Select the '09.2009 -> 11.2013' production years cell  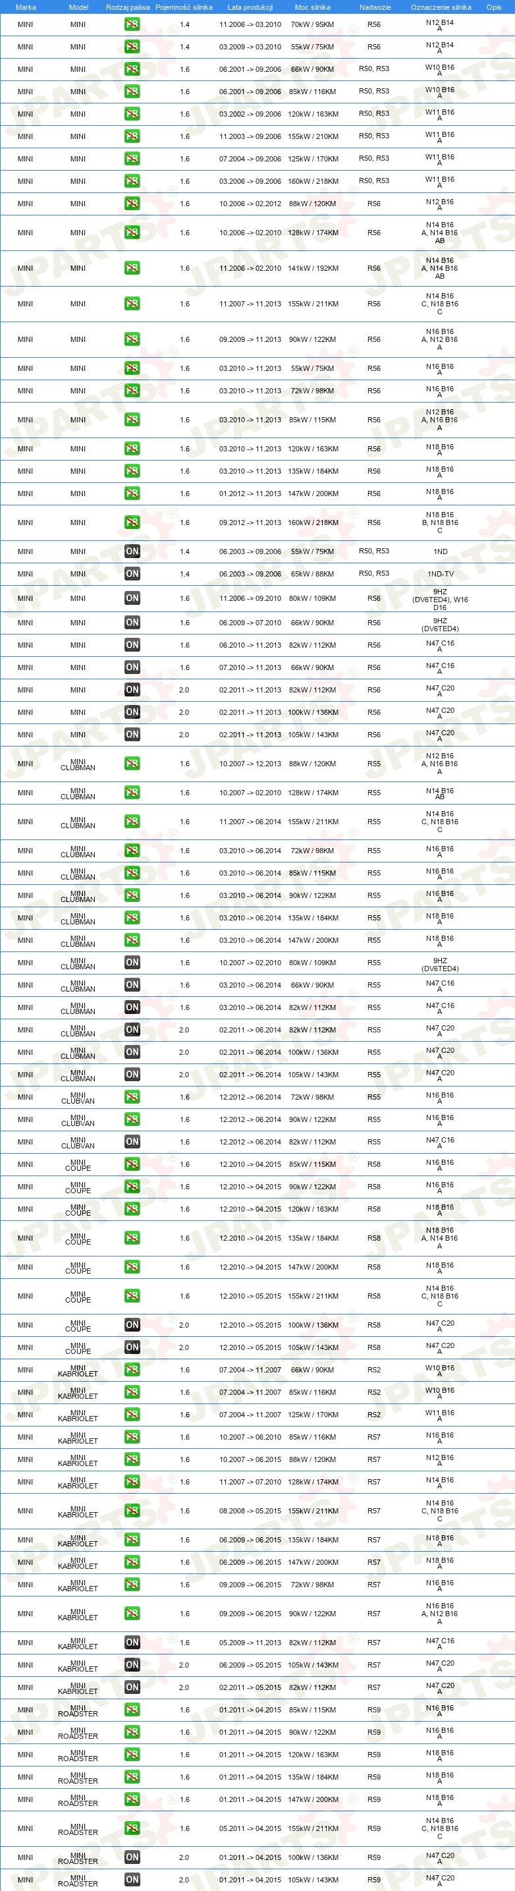click(x=250, y=339)
